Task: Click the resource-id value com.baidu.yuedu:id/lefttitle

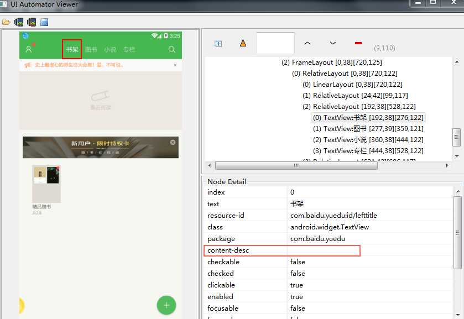Action: pos(333,216)
